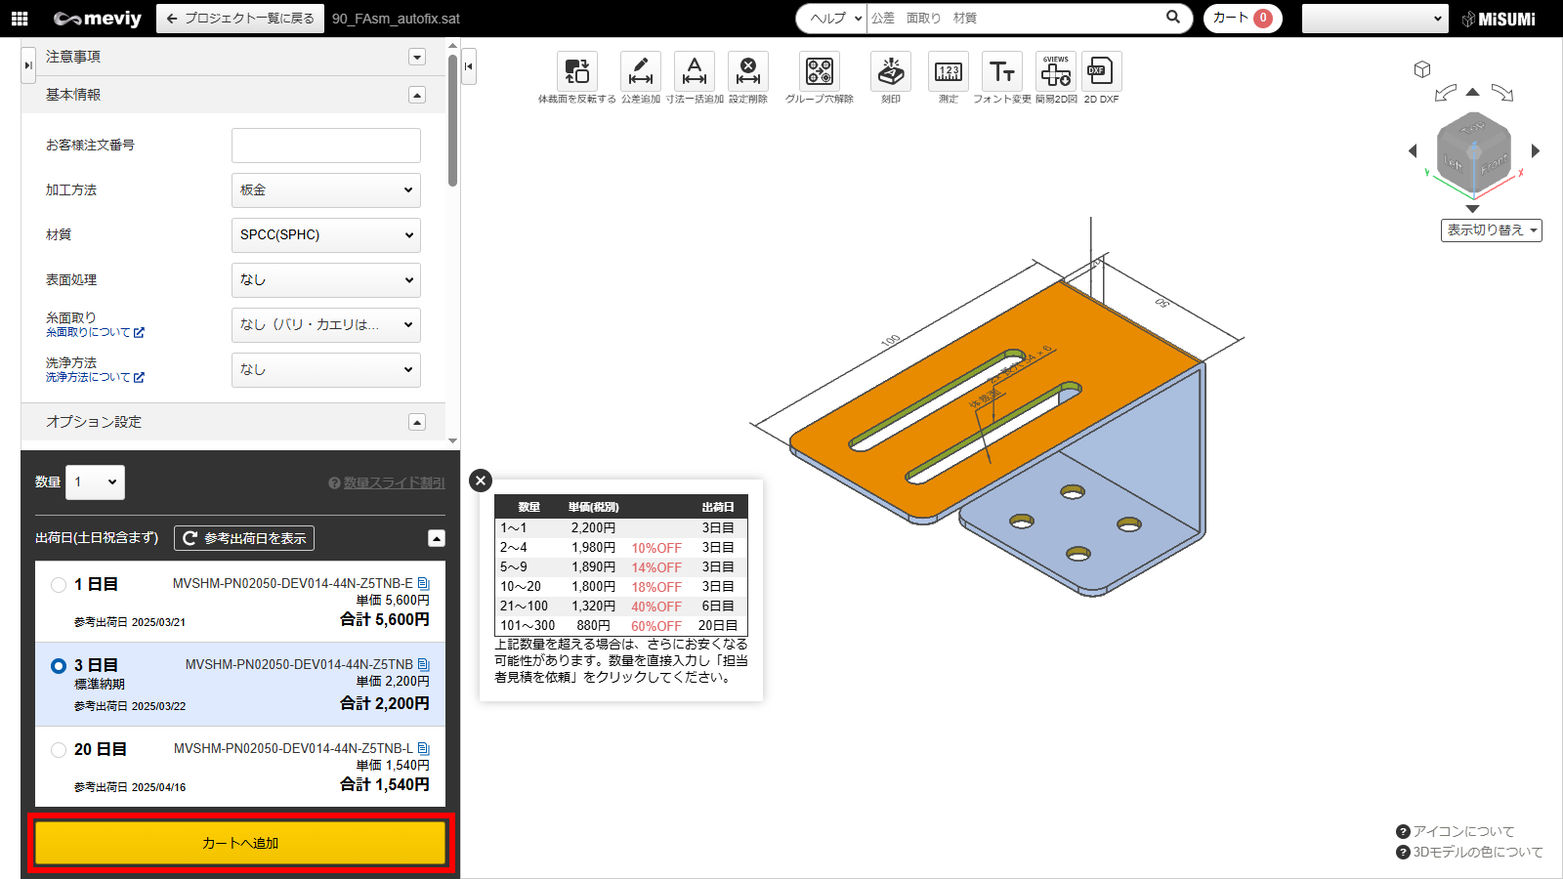The height and width of the screenshot is (879, 1563).
Task: Select the batch dimension add (寸法一括追加) tool
Action: [695, 72]
